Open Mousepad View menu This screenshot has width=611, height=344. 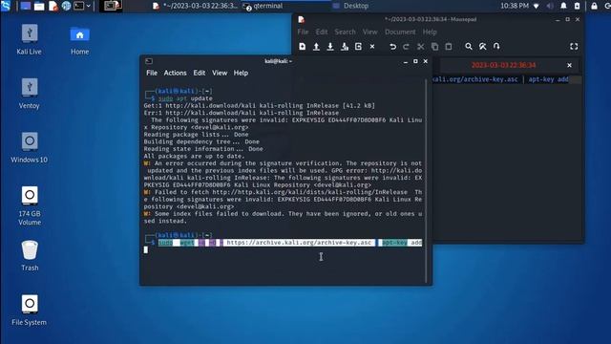(369, 32)
